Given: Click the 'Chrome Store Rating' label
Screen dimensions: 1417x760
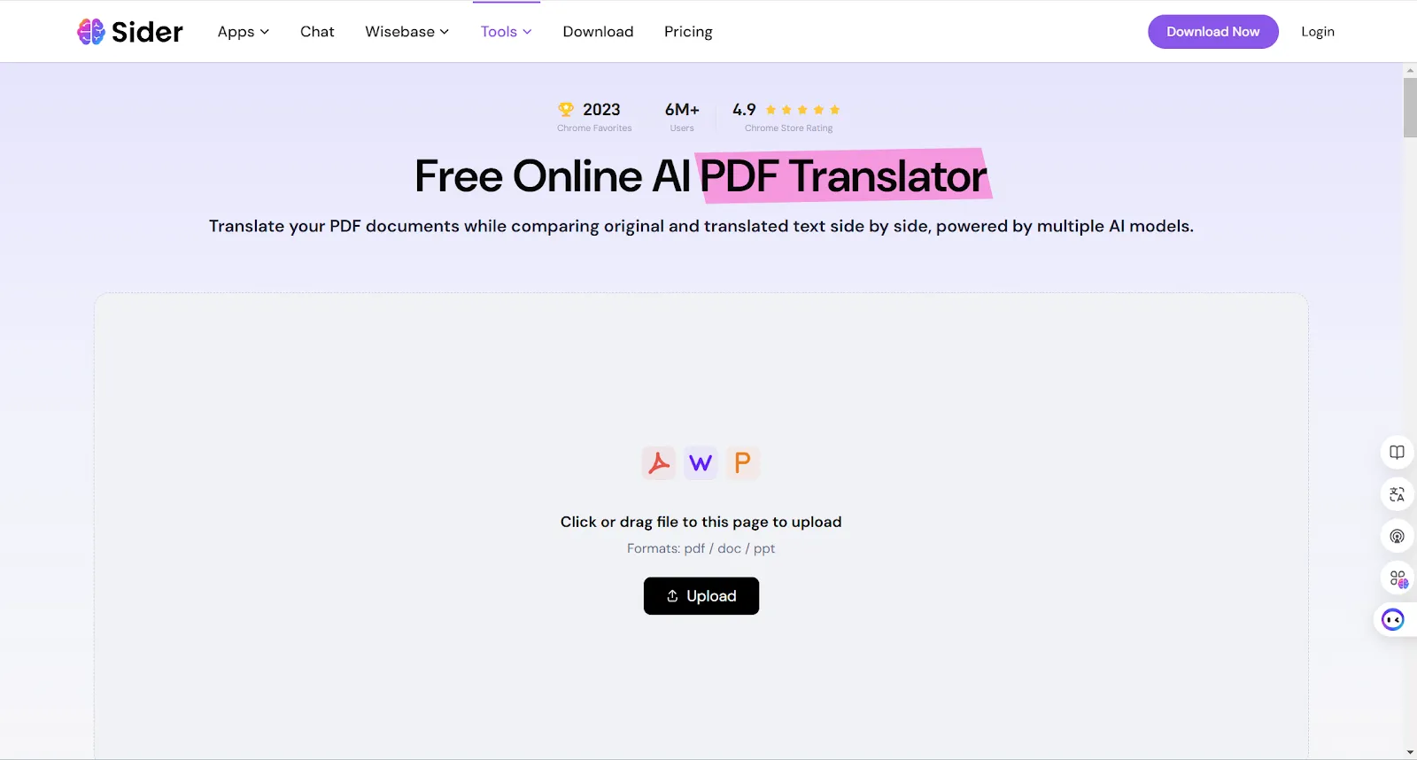Looking at the screenshot, I should (x=788, y=128).
